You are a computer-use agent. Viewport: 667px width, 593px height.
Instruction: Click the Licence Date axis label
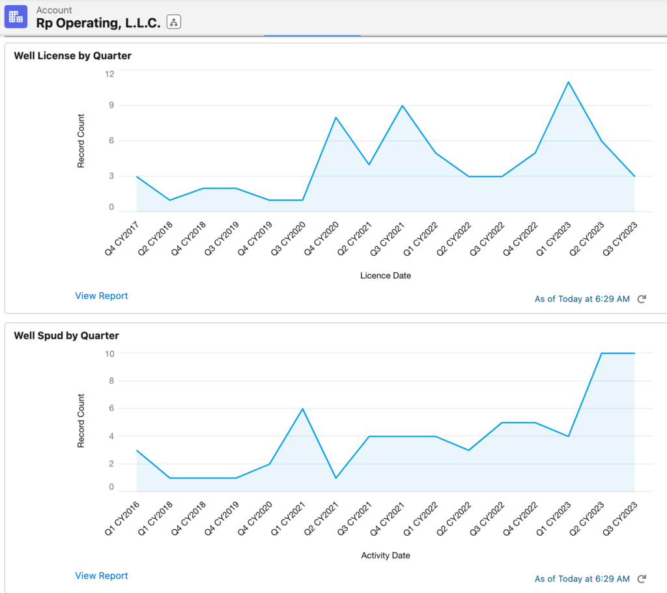[x=386, y=275]
